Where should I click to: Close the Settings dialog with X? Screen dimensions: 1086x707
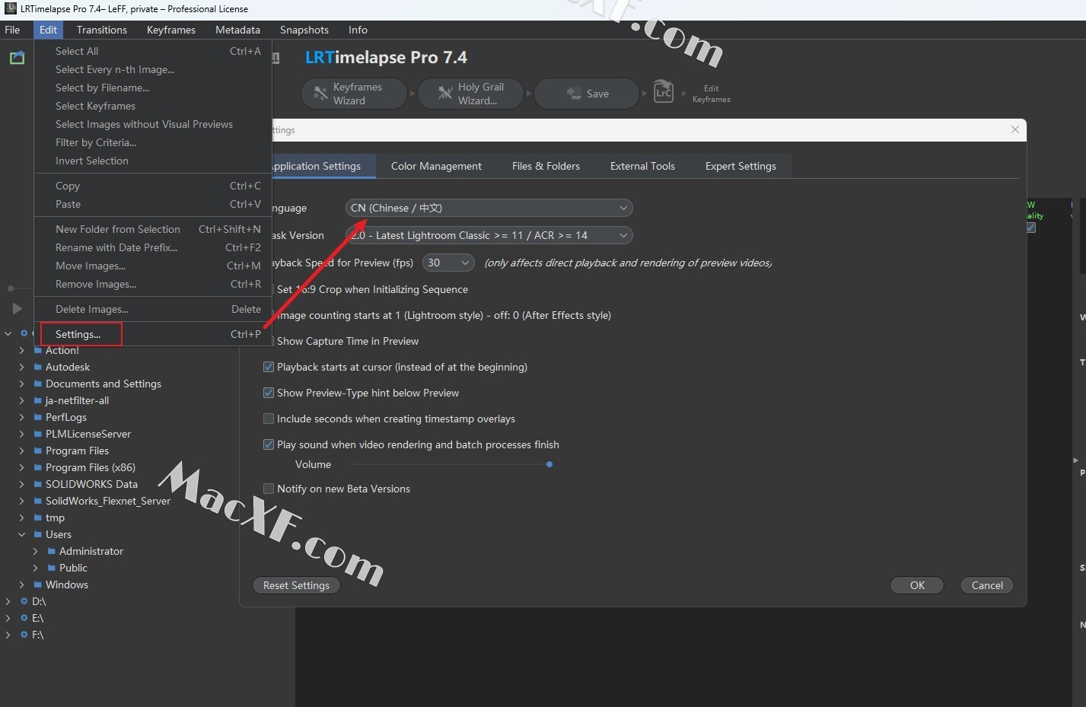(1014, 129)
